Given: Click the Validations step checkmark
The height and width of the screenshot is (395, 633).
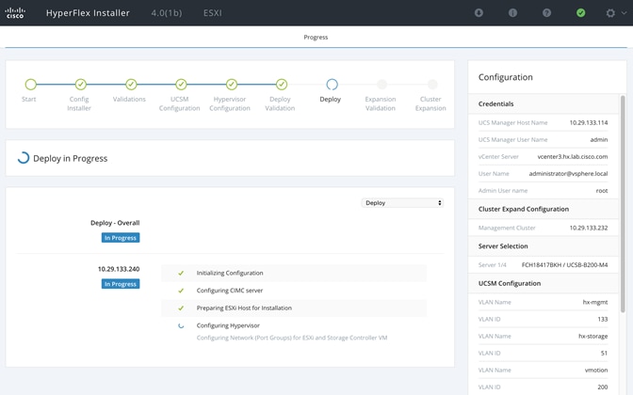Looking at the screenshot, I should click(131, 85).
